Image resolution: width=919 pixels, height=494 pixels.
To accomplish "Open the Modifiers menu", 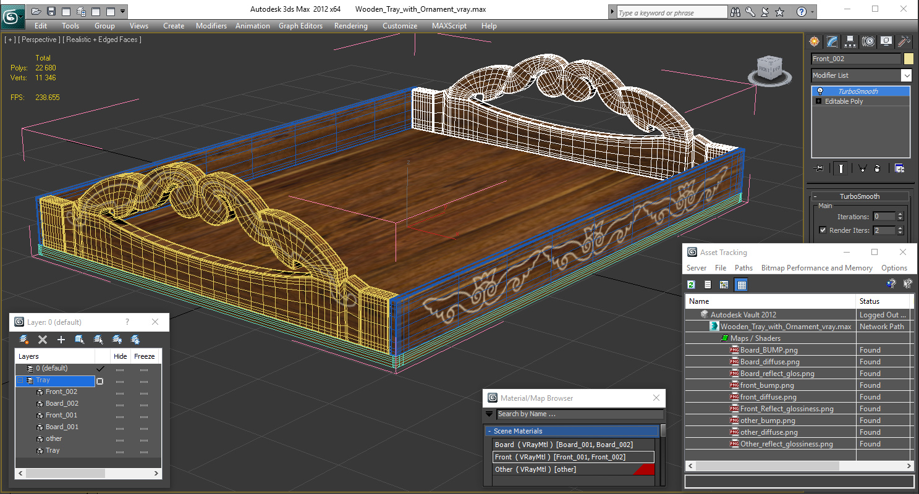I will pyautogui.click(x=211, y=26).
